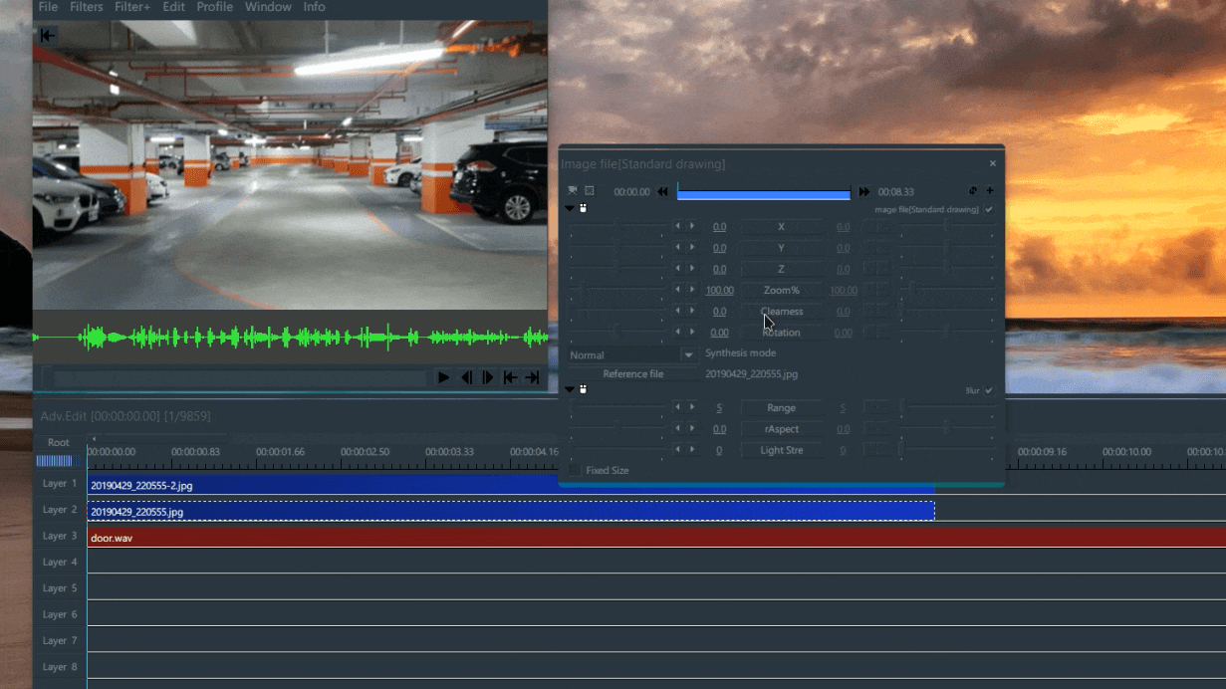Jump to the last frame using playback controls
This screenshot has height=689, width=1226.
pos(533,377)
